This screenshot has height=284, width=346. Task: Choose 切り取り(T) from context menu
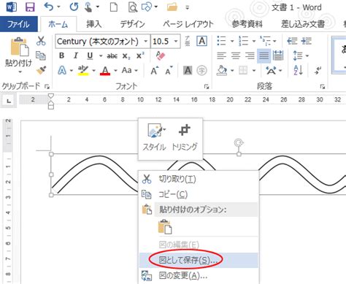point(199,179)
